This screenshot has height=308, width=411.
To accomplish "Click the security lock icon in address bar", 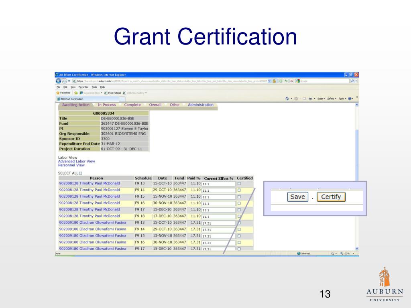I will (274, 81).
